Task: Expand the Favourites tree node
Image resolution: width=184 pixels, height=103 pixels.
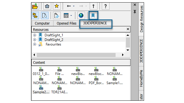Action: pyautogui.click(x=34, y=44)
